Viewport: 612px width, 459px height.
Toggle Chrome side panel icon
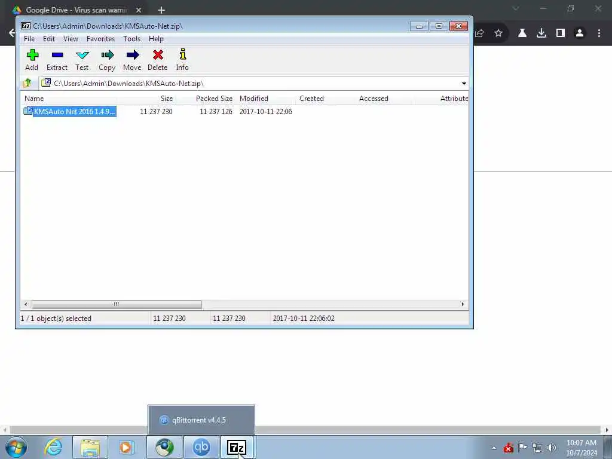click(x=561, y=33)
